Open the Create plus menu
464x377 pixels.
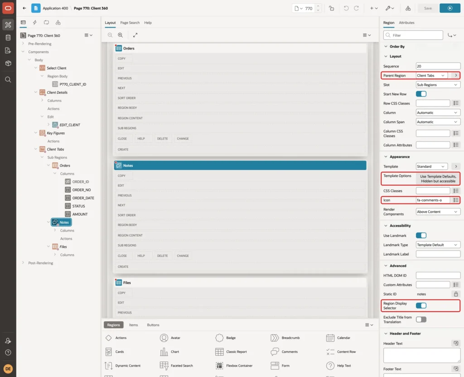click(x=374, y=8)
